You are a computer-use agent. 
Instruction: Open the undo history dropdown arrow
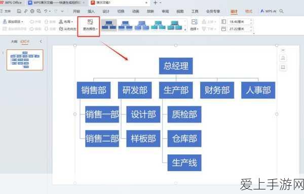point(50,12)
